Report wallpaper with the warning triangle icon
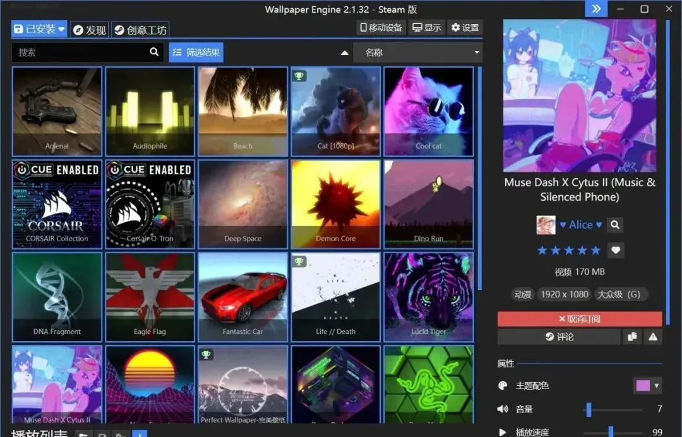The height and width of the screenshot is (437, 682). 653,337
